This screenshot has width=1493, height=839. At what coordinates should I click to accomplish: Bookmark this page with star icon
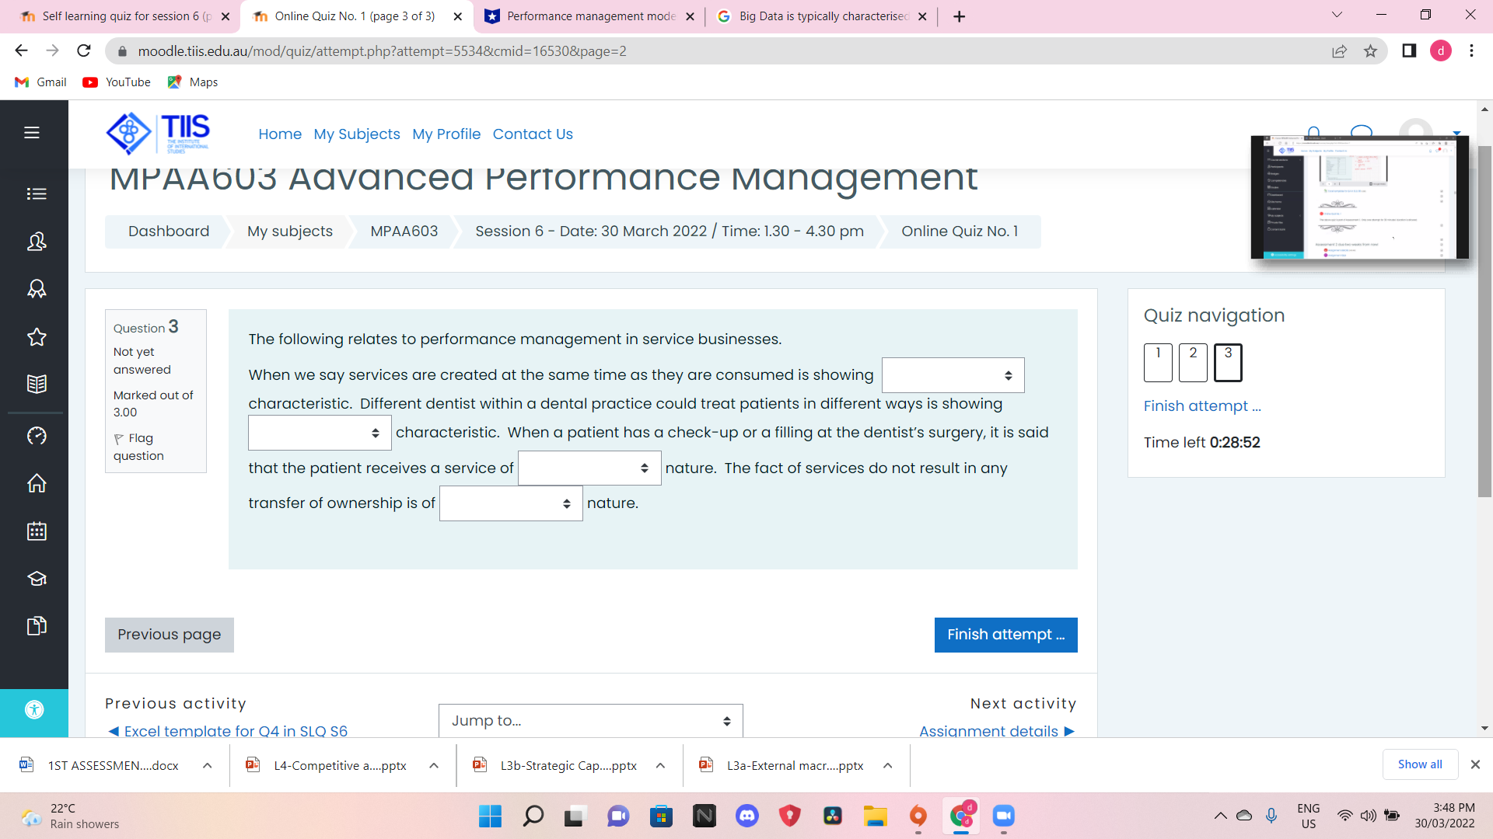tap(1370, 51)
